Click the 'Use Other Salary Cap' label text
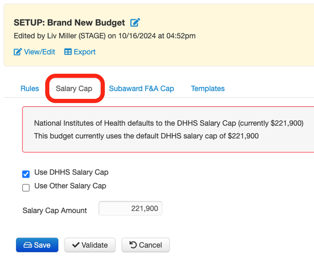Image resolution: width=314 pixels, height=267 pixels. [x=70, y=186]
